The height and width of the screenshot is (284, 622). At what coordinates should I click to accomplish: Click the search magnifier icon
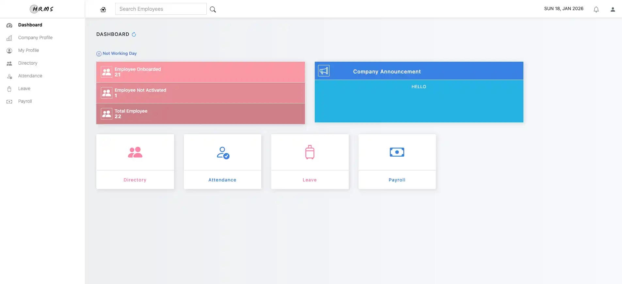point(213,9)
